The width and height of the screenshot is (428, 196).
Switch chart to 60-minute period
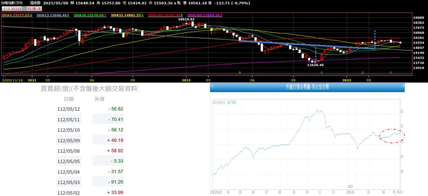click(x=14, y=9)
